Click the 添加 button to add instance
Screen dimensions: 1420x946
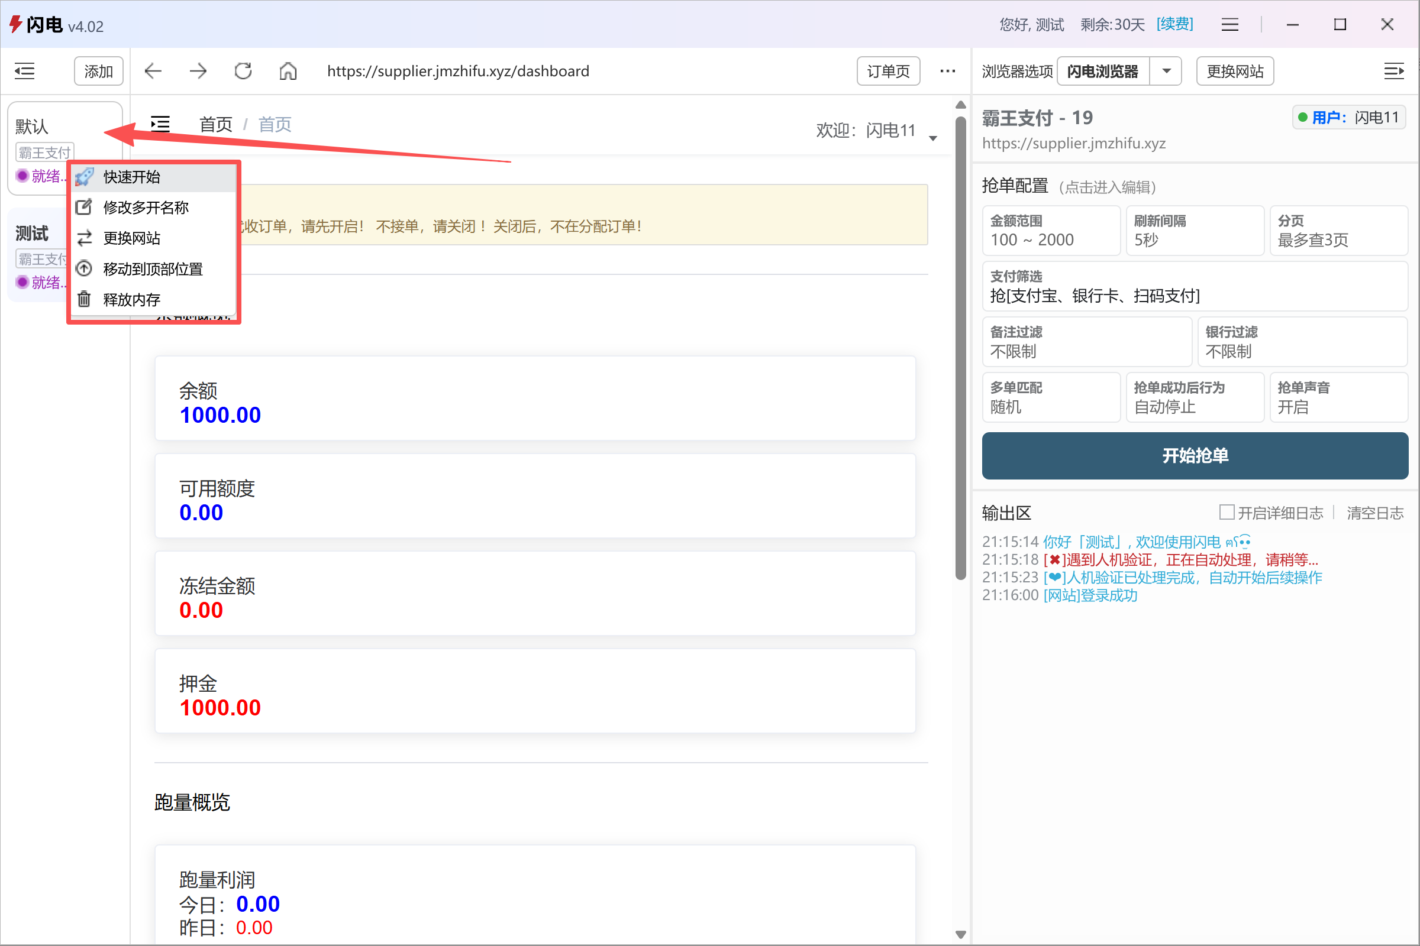[98, 70]
